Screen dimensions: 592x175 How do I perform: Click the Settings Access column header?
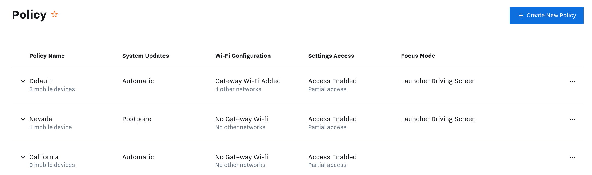click(x=331, y=56)
